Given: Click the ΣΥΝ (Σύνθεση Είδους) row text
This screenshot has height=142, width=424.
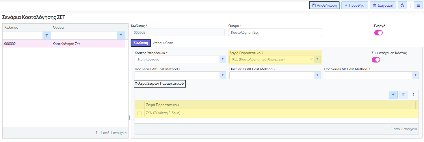Looking at the screenshot, I should [163, 113].
